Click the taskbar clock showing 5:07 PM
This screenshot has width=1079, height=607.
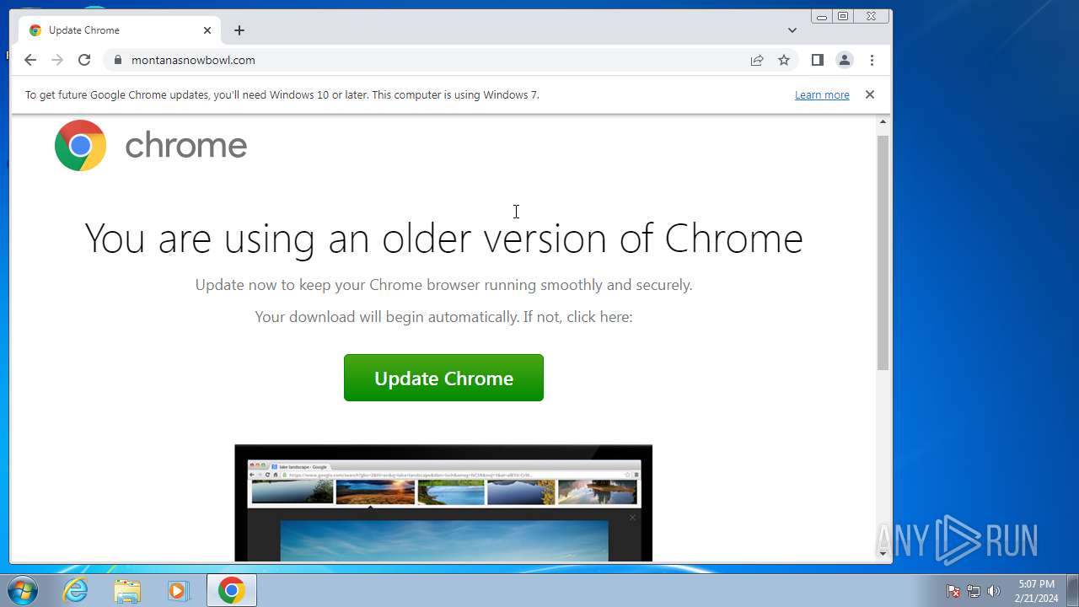pos(1036,591)
